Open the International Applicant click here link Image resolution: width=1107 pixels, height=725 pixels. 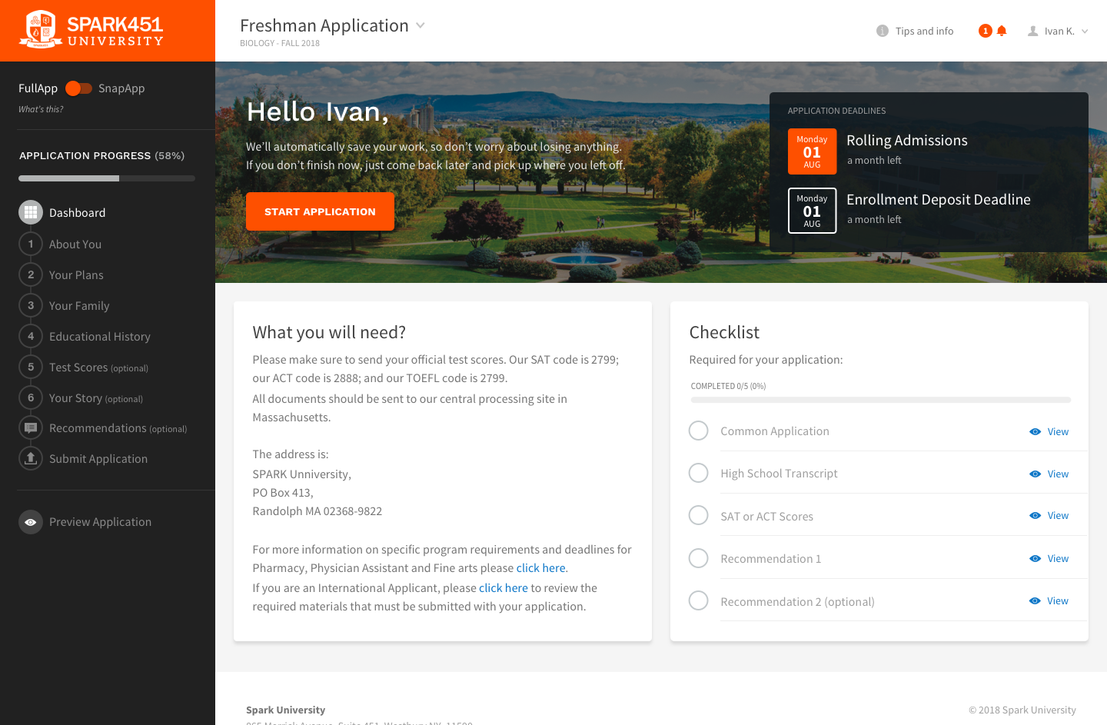[504, 587]
